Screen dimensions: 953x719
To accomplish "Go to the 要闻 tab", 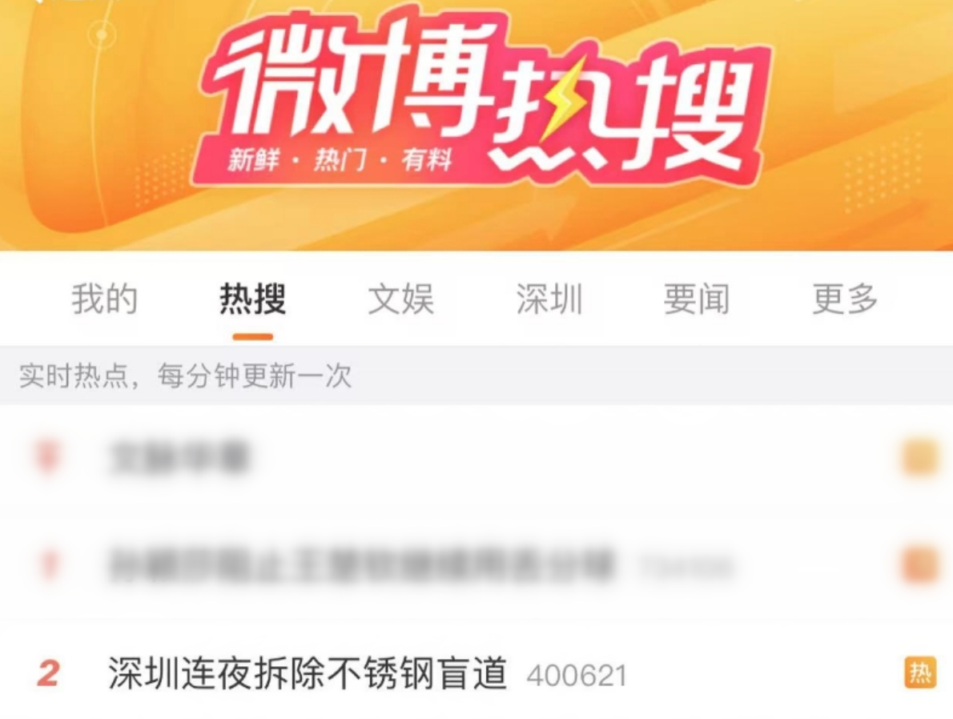I will 697,299.
